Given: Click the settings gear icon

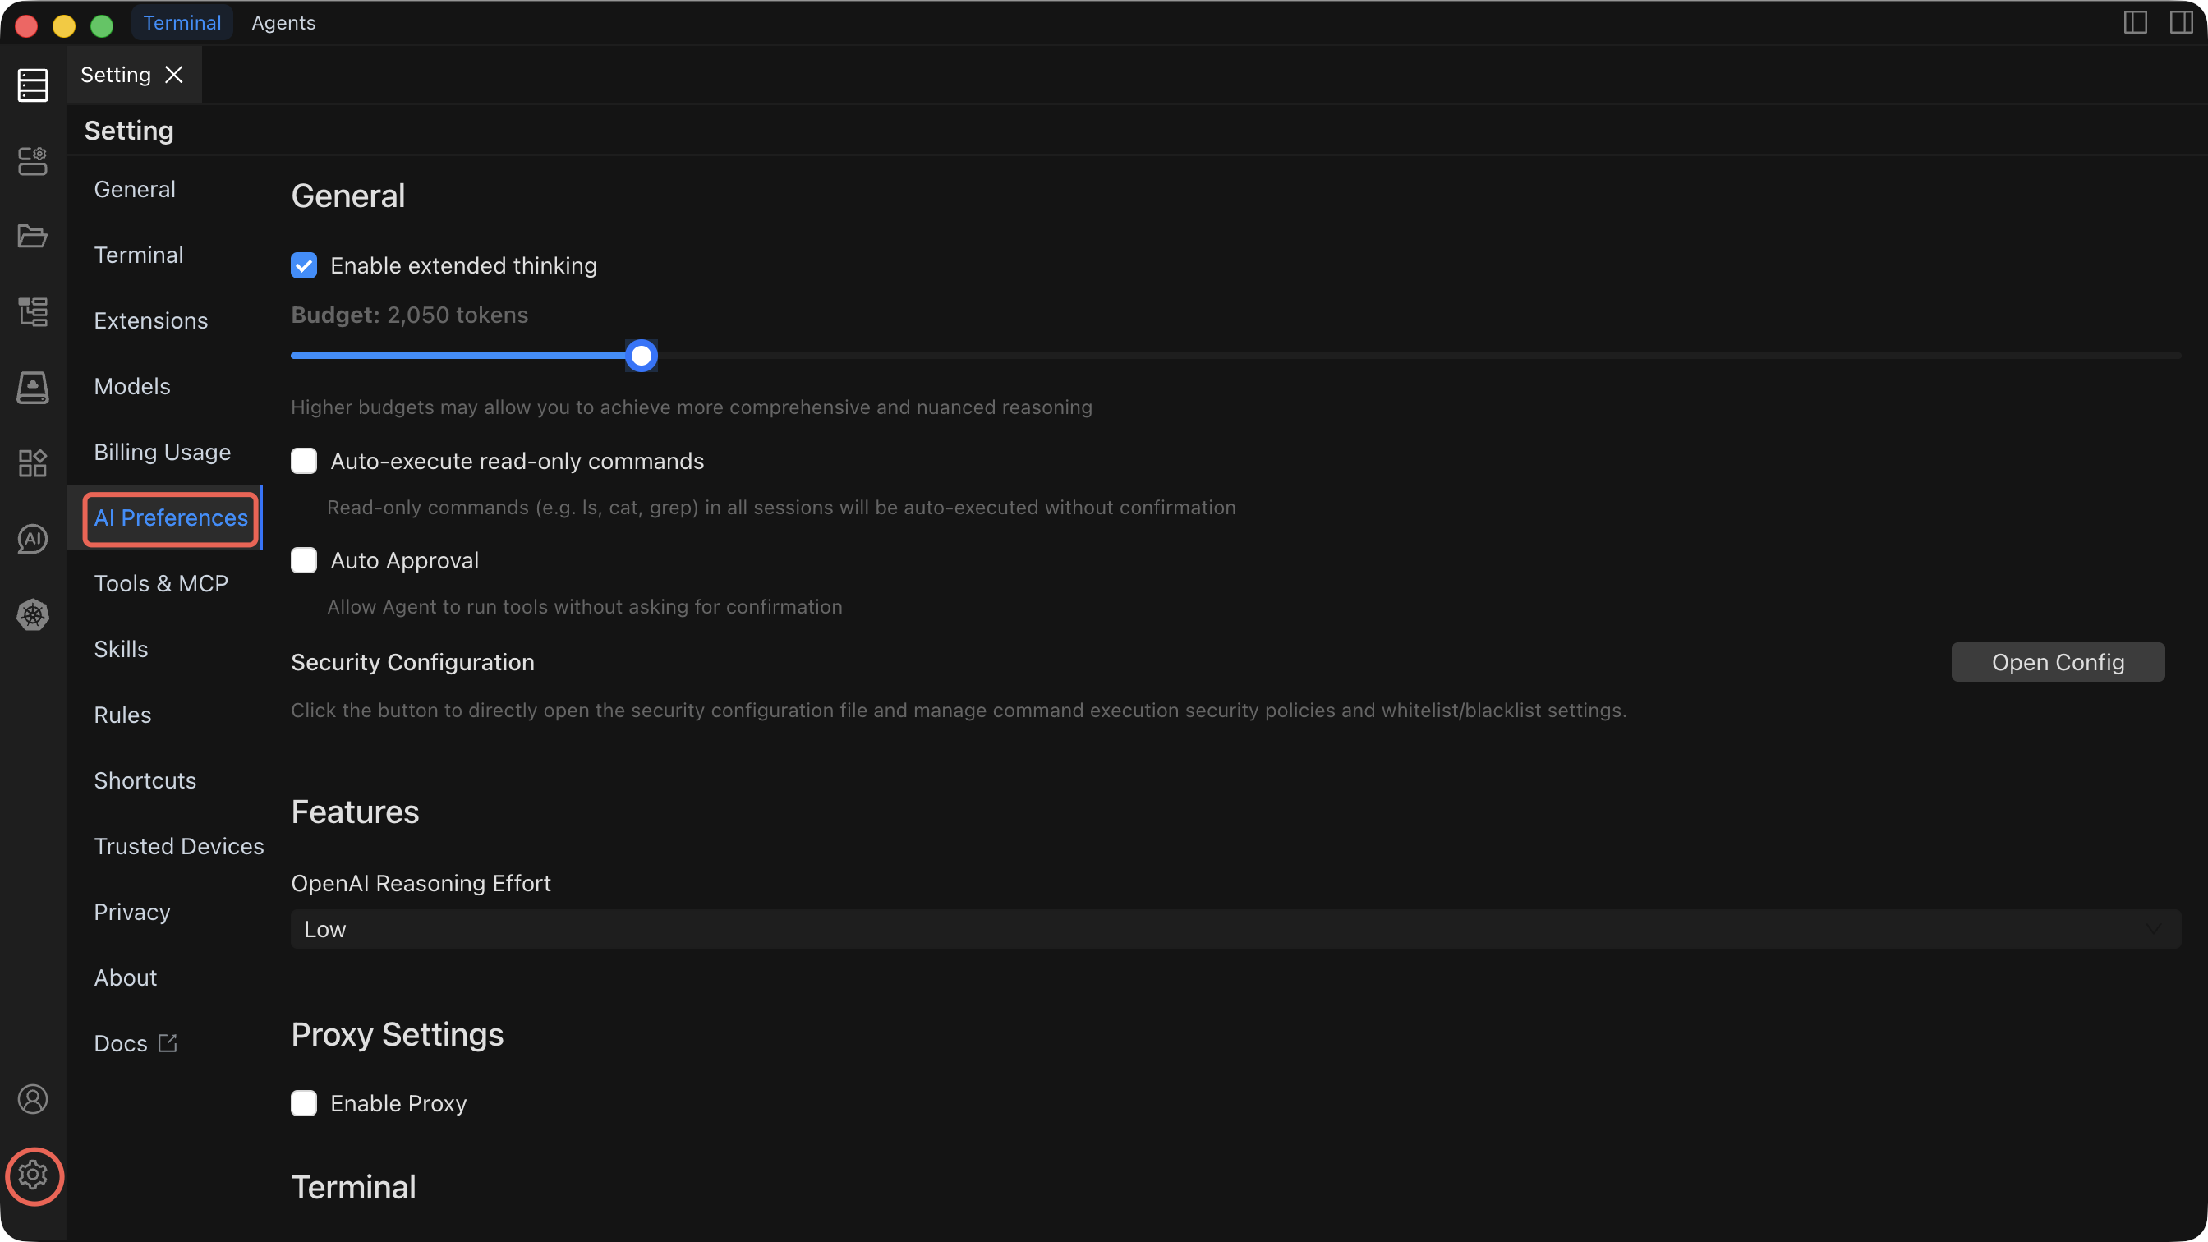Looking at the screenshot, I should tap(33, 1175).
